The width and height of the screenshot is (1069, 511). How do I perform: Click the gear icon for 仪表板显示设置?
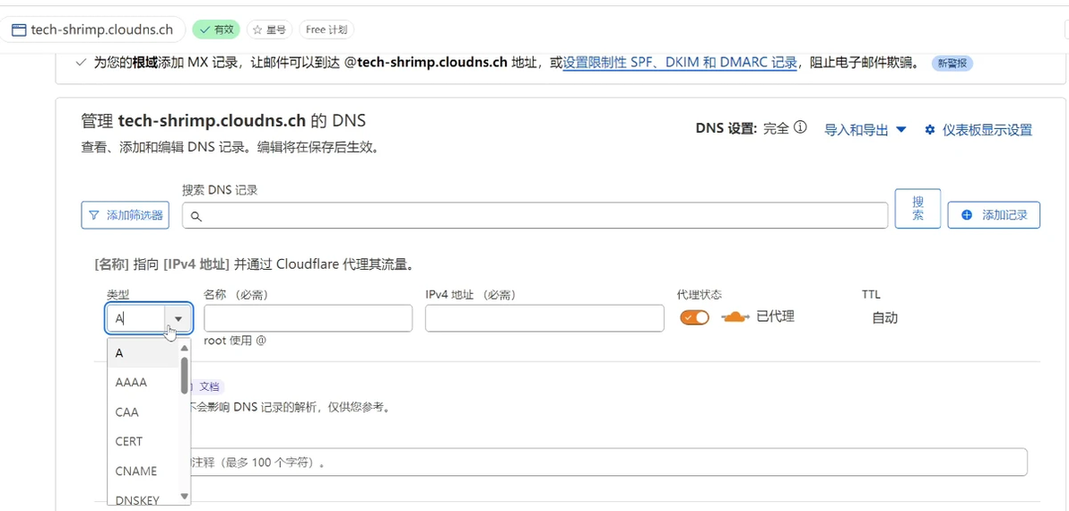coord(930,129)
